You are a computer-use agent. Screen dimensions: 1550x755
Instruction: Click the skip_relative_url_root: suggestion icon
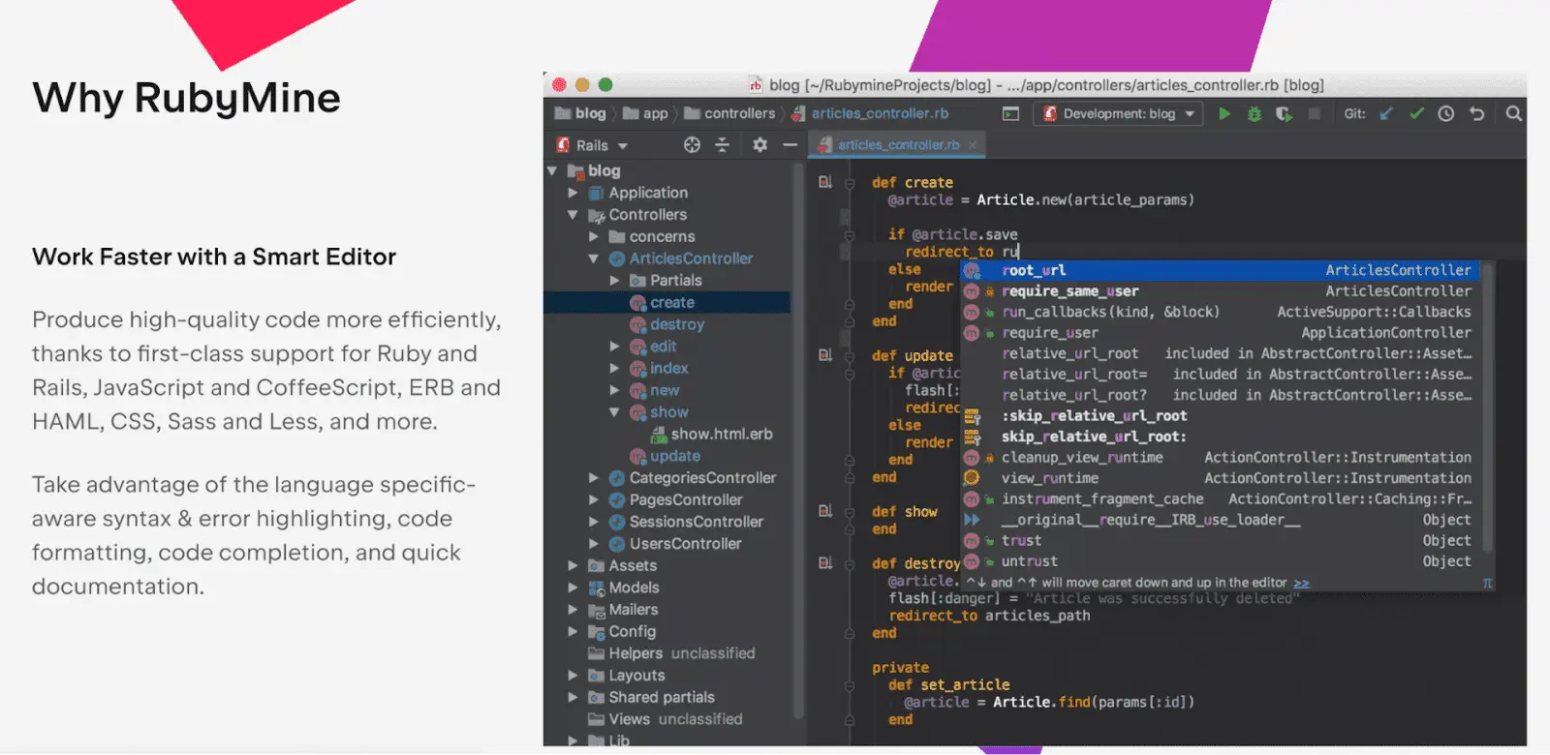pos(972,437)
